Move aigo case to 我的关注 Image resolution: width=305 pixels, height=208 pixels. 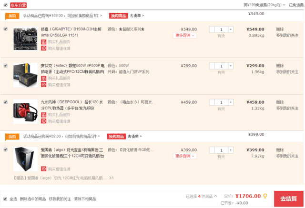click(287, 156)
